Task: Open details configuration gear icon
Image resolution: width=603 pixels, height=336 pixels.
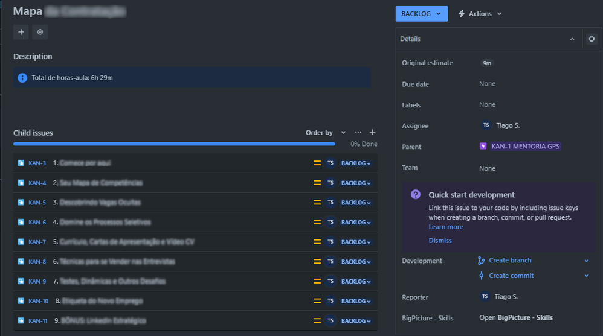Action: [592, 39]
